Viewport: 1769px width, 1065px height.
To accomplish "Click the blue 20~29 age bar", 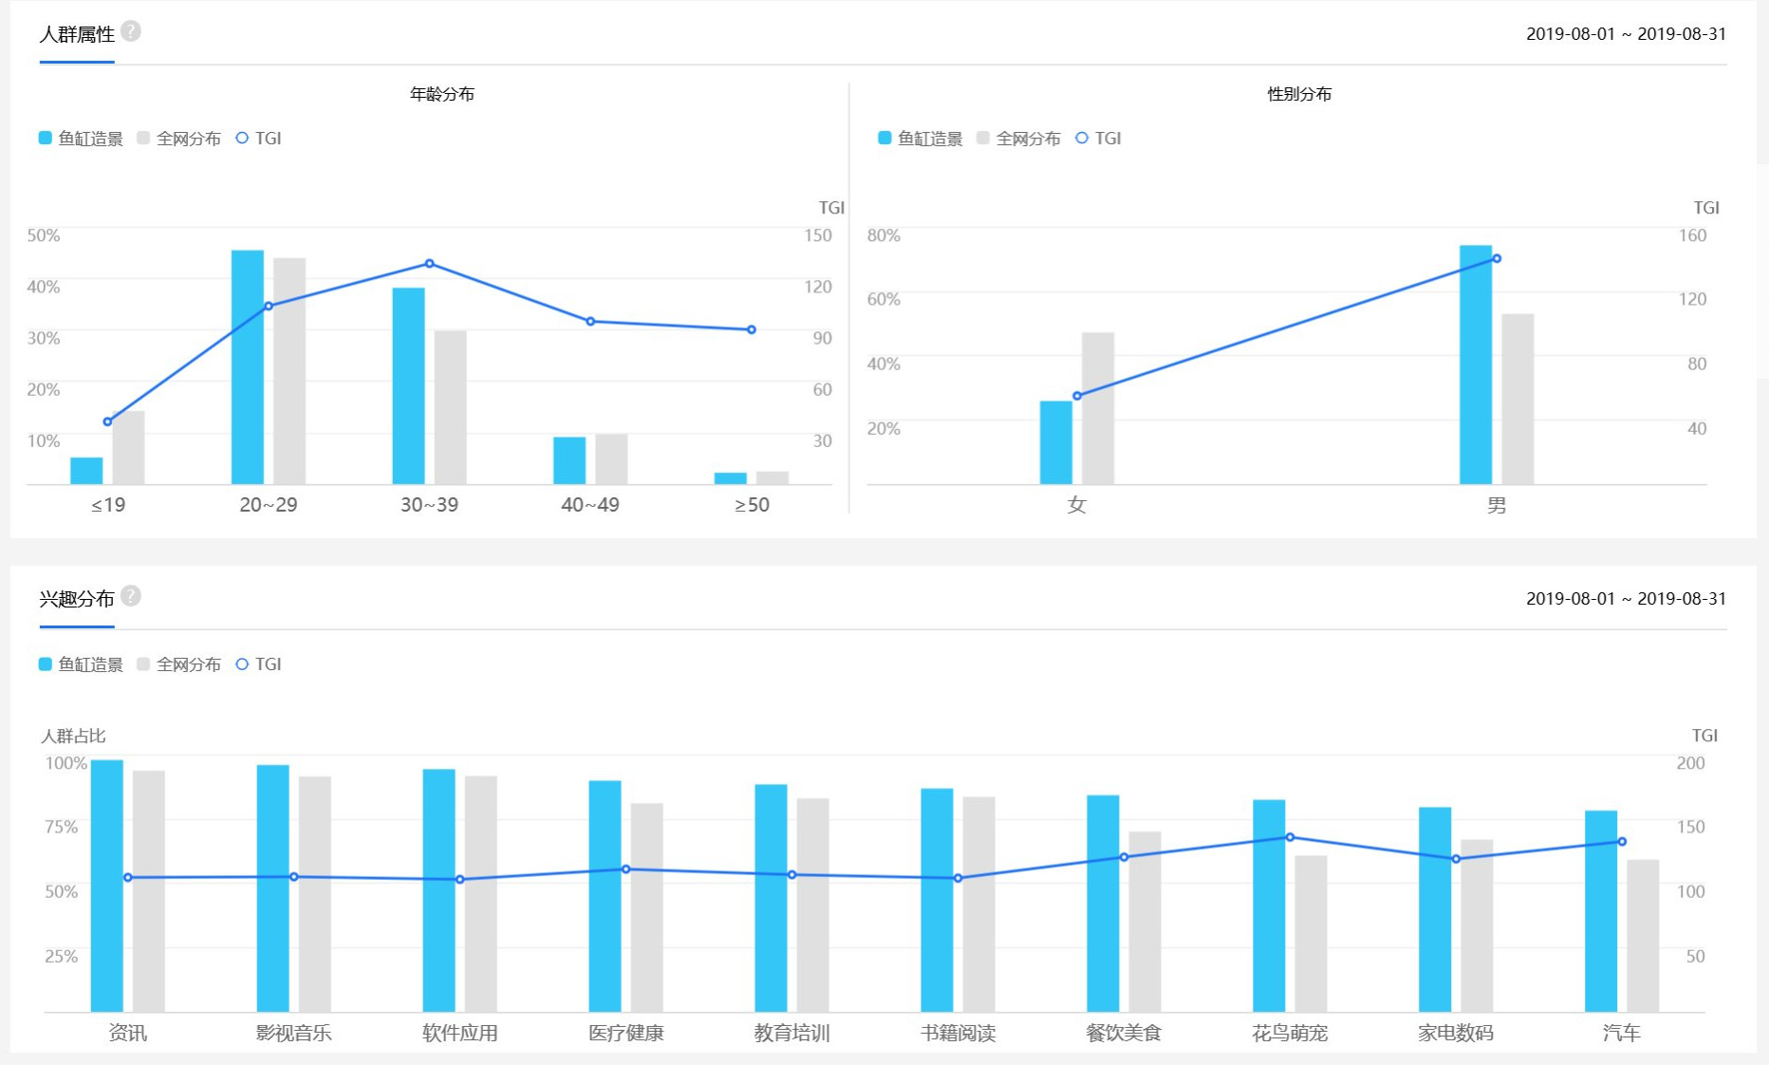I will (248, 367).
